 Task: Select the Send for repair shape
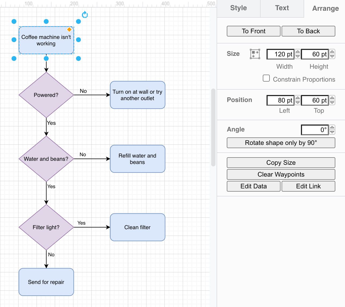pyautogui.click(x=46, y=282)
